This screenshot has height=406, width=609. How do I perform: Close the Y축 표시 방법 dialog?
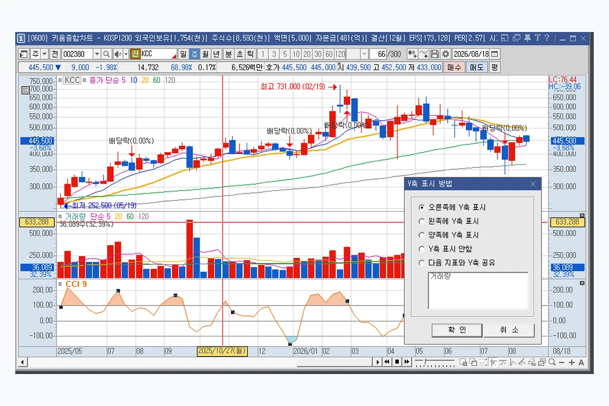533,184
